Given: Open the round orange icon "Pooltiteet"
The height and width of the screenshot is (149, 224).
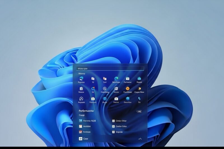Looking at the screenshot, I should coord(128,90).
